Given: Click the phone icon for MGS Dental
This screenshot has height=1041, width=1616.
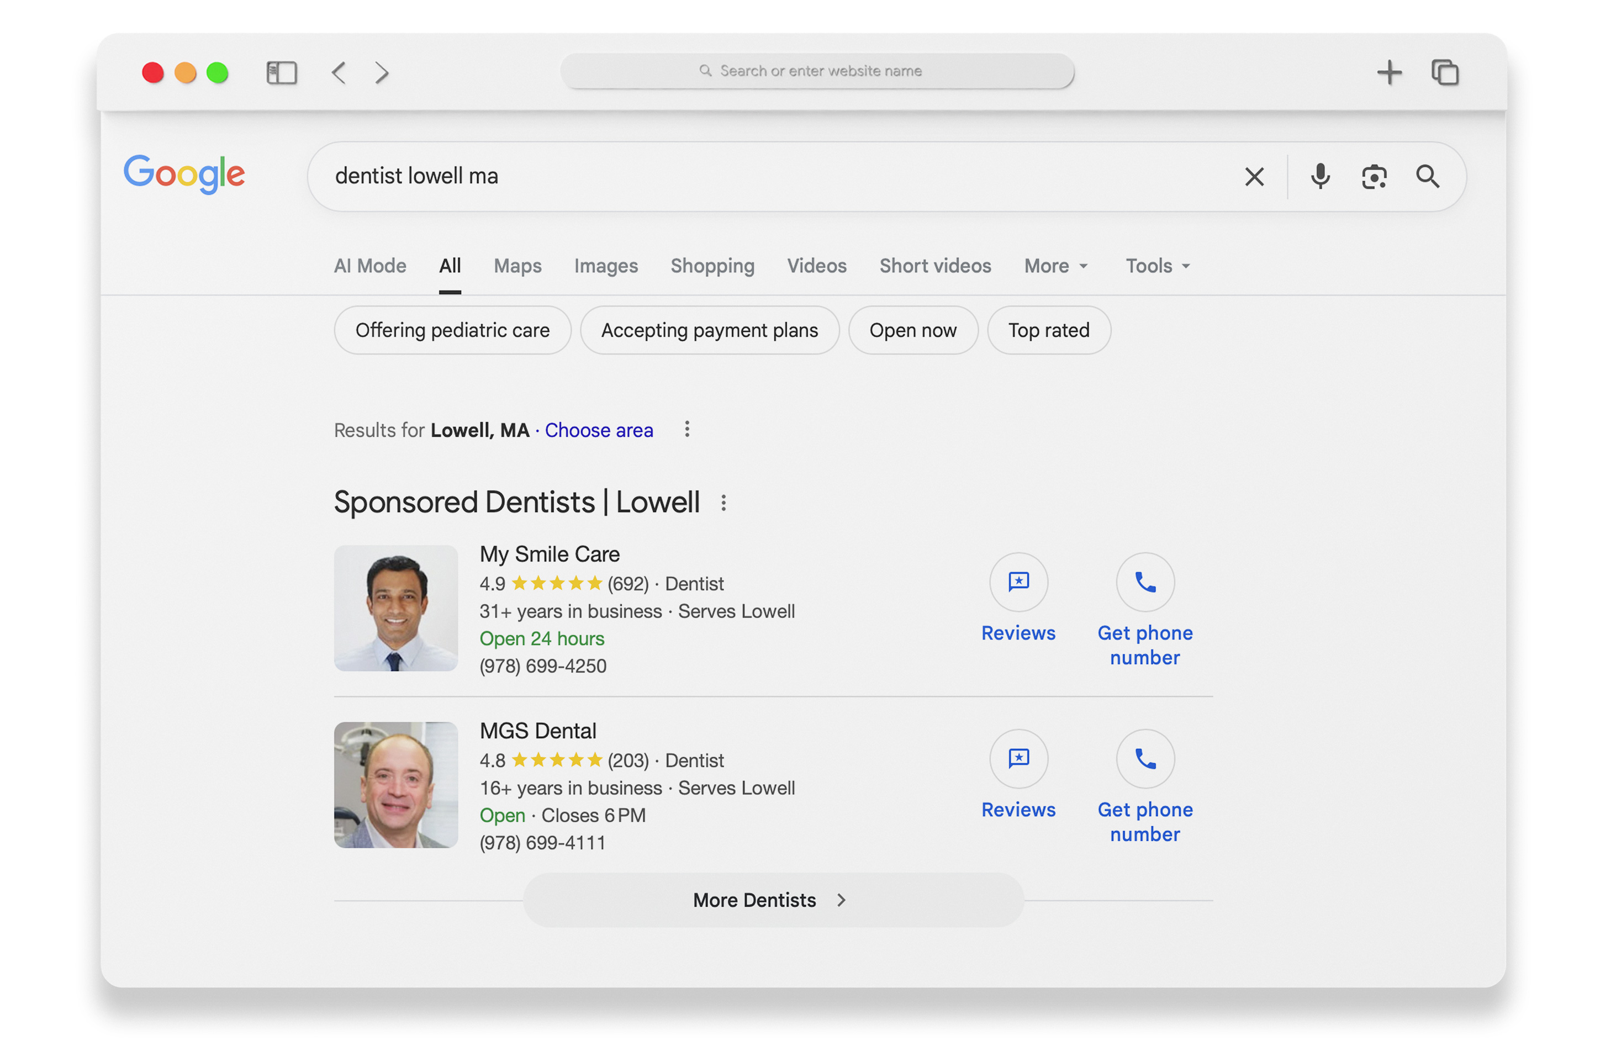Looking at the screenshot, I should [1145, 758].
